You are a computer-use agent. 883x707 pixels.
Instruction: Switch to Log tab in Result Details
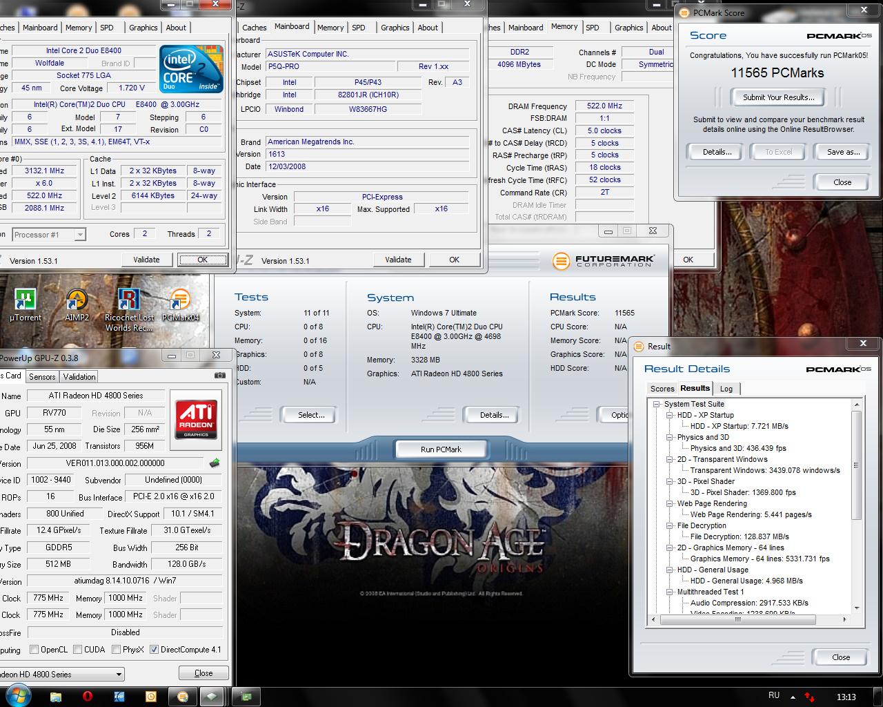[x=726, y=389]
